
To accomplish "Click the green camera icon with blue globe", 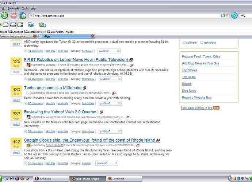I will pyautogui.click(x=42, y=25).
